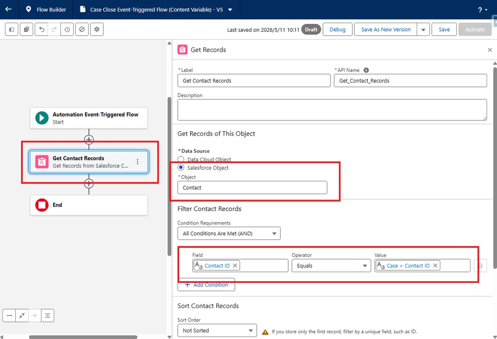The width and height of the screenshot is (497, 339).
Task: Click the pink Get Contact Records node icon
Action: [42, 162]
